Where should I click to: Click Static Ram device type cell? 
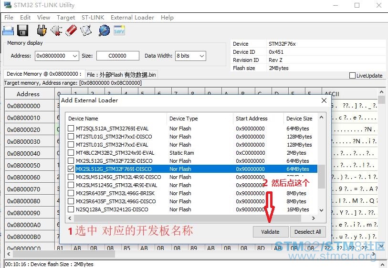(x=182, y=153)
